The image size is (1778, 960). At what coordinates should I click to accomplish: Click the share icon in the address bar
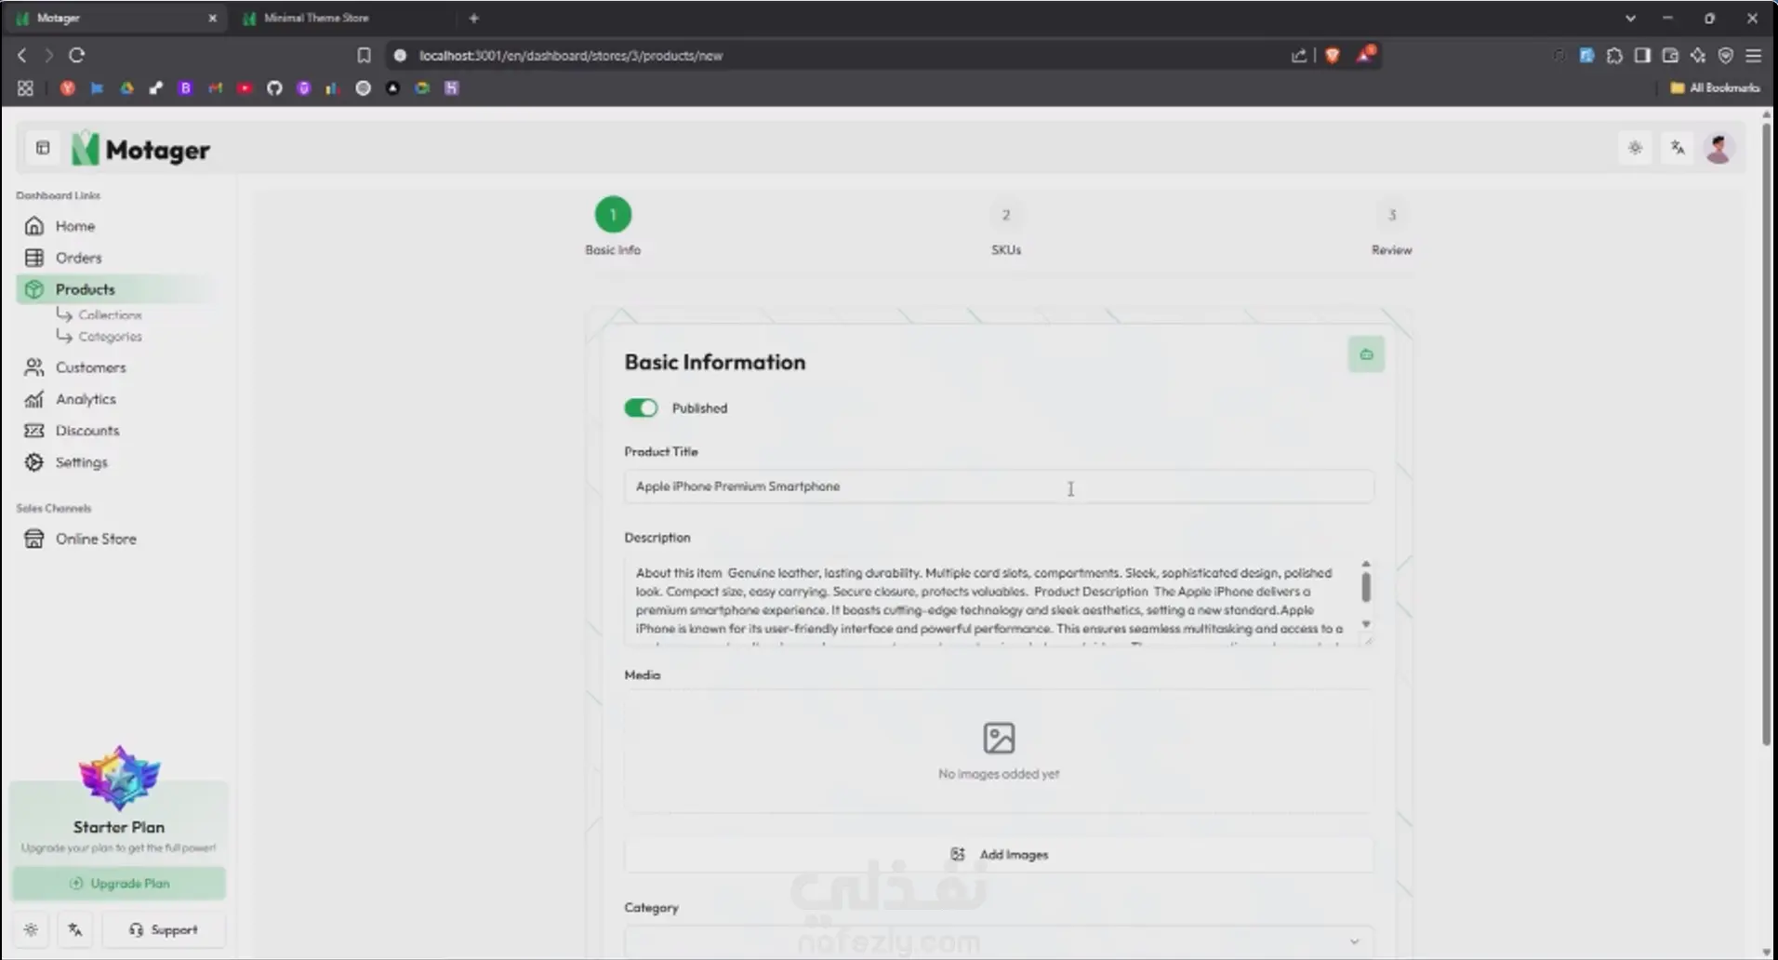point(1299,56)
